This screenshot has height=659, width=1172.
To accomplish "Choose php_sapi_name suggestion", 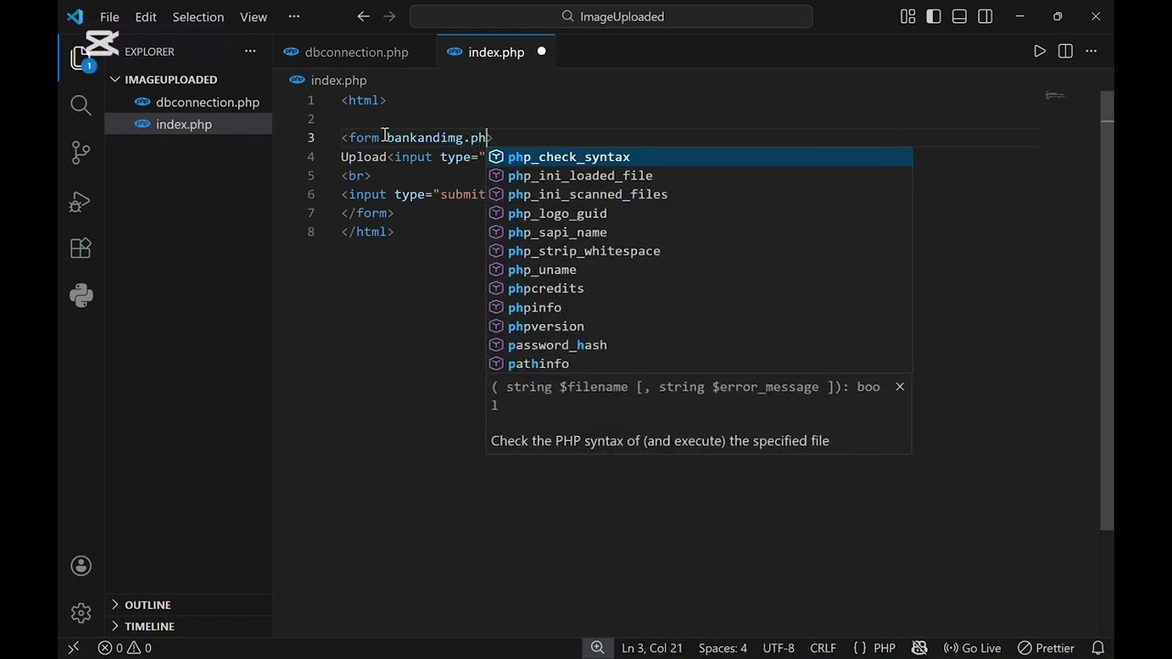I will [700, 232].
